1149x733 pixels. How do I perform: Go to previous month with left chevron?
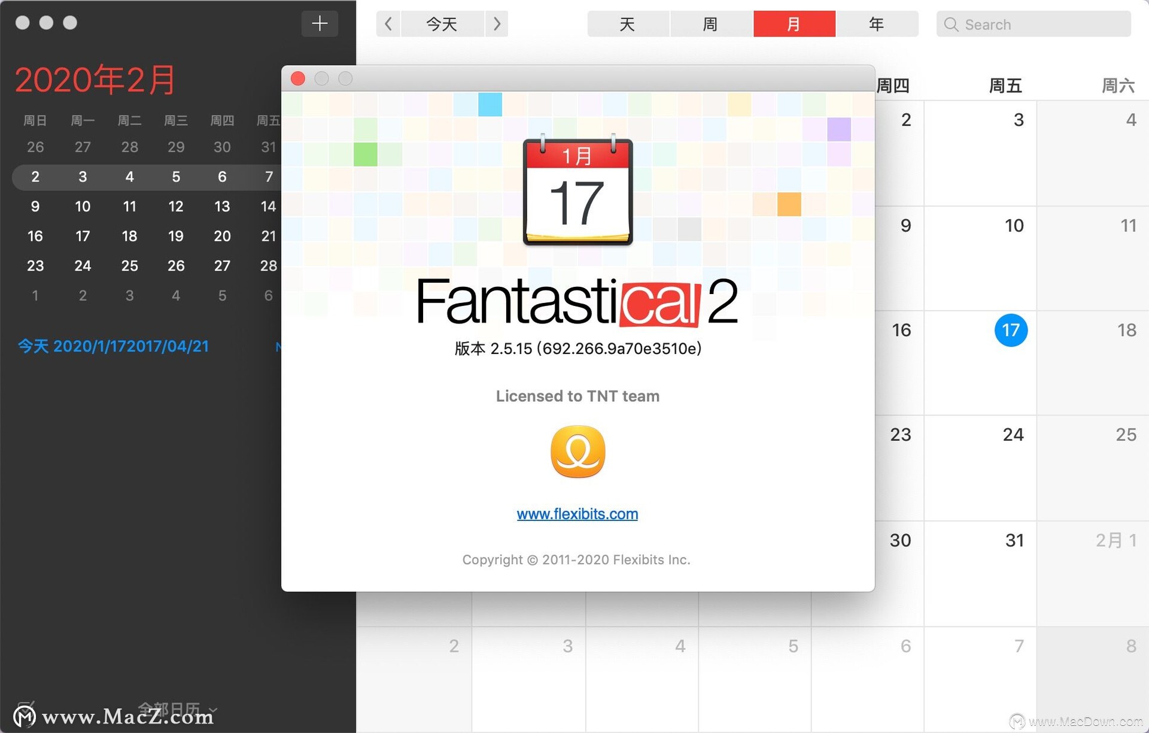pos(388,24)
